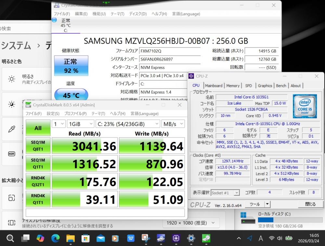Open CrystalDiskInfo 編集(E) menu
The height and width of the screenshot is (246, 325).
[x=81, y=14]
